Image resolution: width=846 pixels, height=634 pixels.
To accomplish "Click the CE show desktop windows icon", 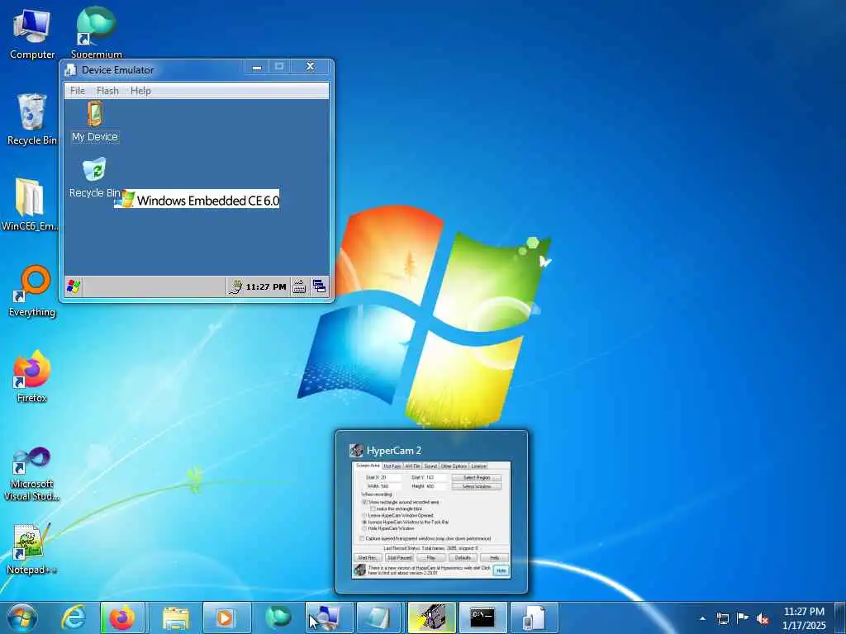I will tap(320, 286).
